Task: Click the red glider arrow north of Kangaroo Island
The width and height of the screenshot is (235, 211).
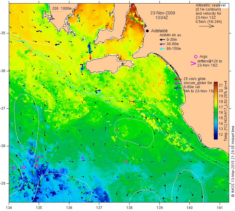Action: (90, 56)
